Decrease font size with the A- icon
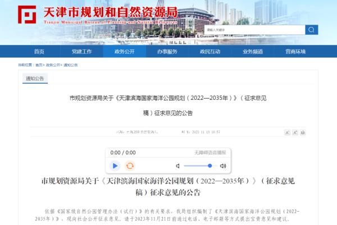This screenshot has height=225, width=337. pyautogui.click(x=295, y=132)
